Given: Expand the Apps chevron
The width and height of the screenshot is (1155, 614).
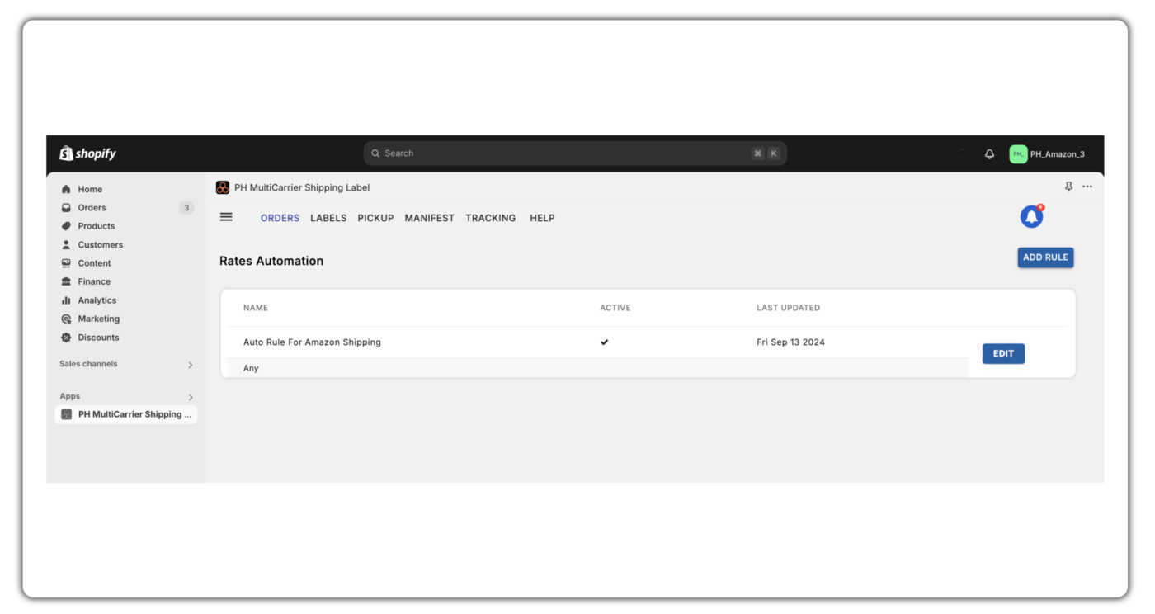Looking at the screenshot, I should [x=191, y=397].
